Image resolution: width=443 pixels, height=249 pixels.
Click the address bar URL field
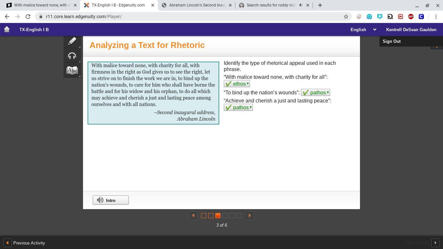click(x=193, y=17)
